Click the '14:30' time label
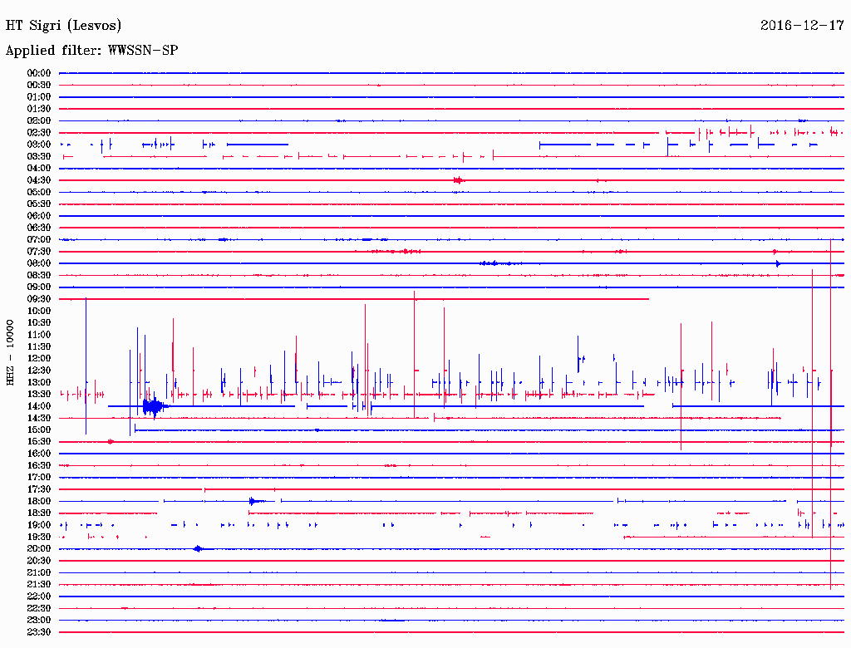This screenshot has width=851, height=648. tap(39, 418)
